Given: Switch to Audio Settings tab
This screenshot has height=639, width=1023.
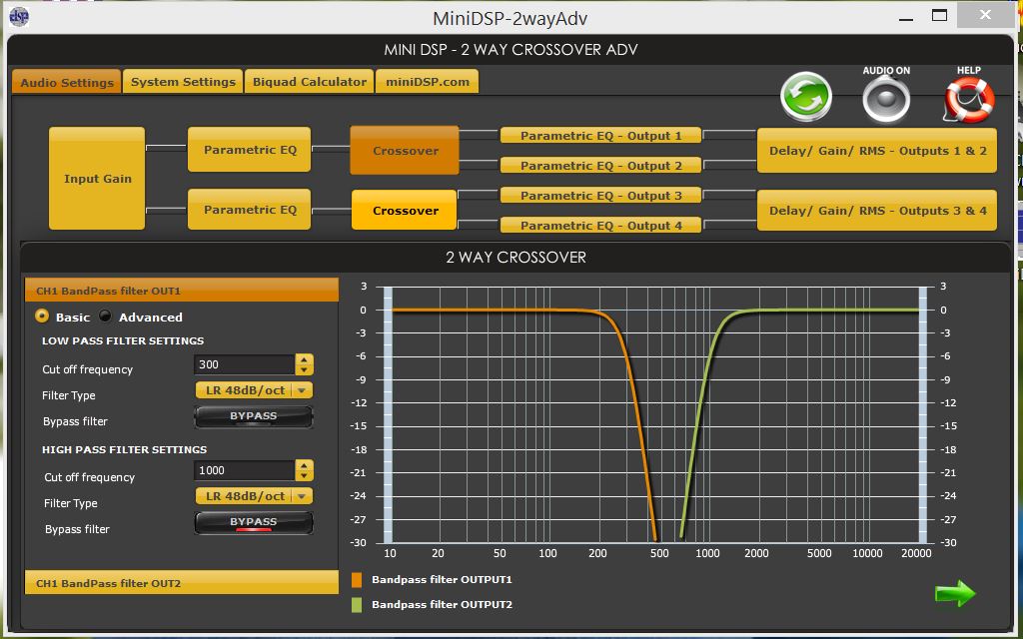Looking at the screenshot, I should click(67, 82).
